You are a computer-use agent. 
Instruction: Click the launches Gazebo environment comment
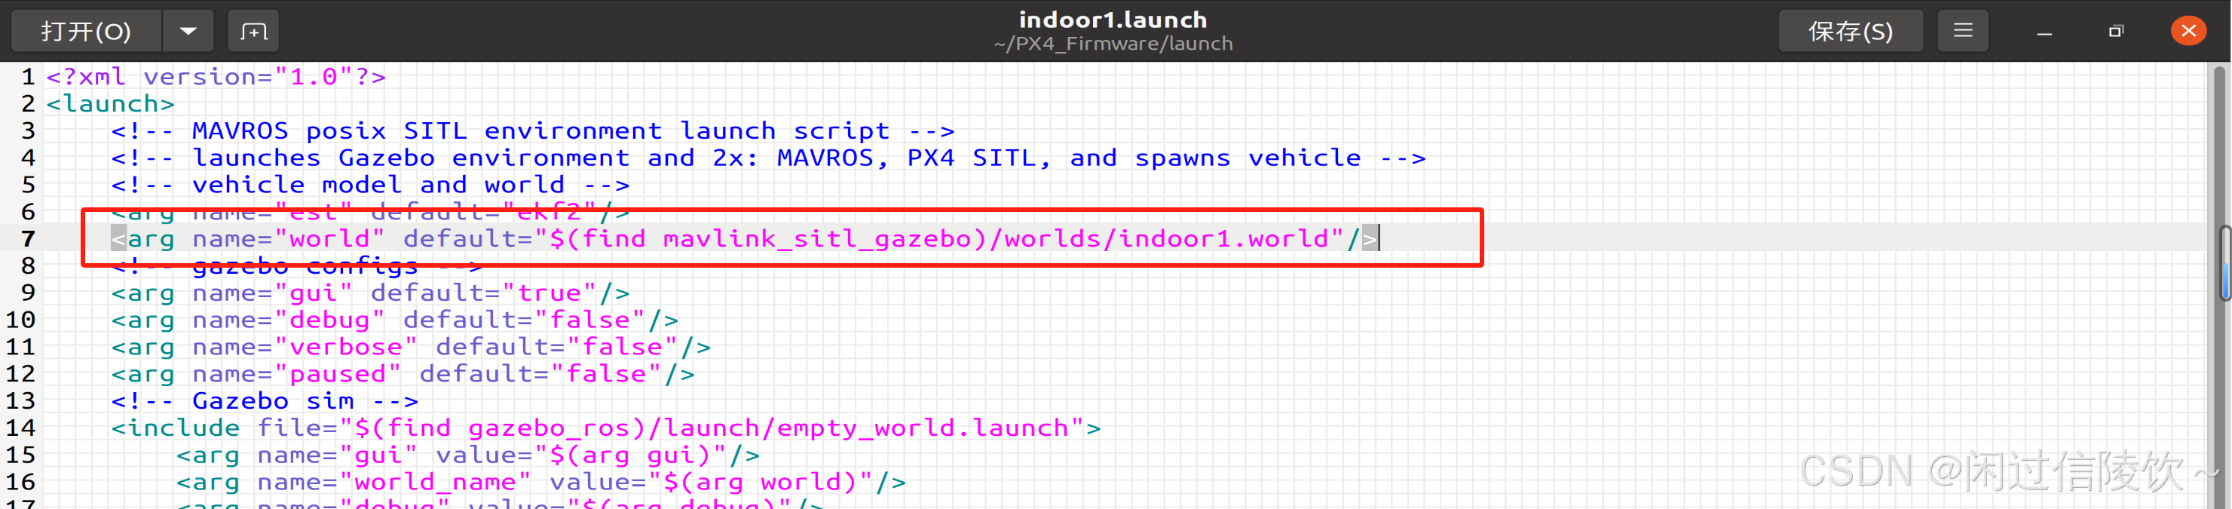click(767, 158)
